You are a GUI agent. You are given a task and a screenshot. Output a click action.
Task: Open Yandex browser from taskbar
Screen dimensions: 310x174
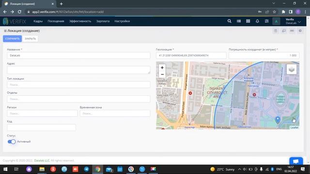tap(53, 169)
